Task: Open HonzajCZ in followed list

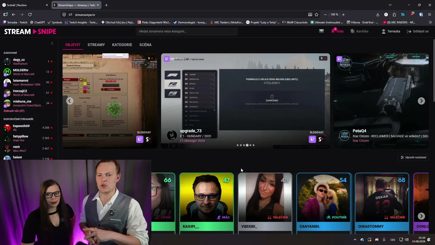Action: tap(28, 93)
